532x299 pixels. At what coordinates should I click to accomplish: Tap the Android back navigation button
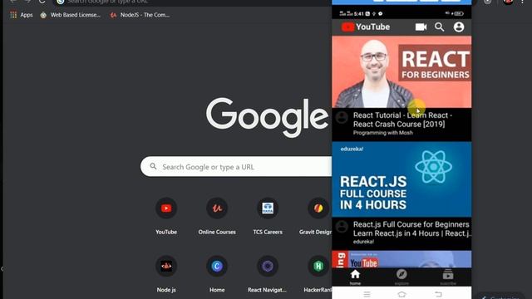pos(438,294)
